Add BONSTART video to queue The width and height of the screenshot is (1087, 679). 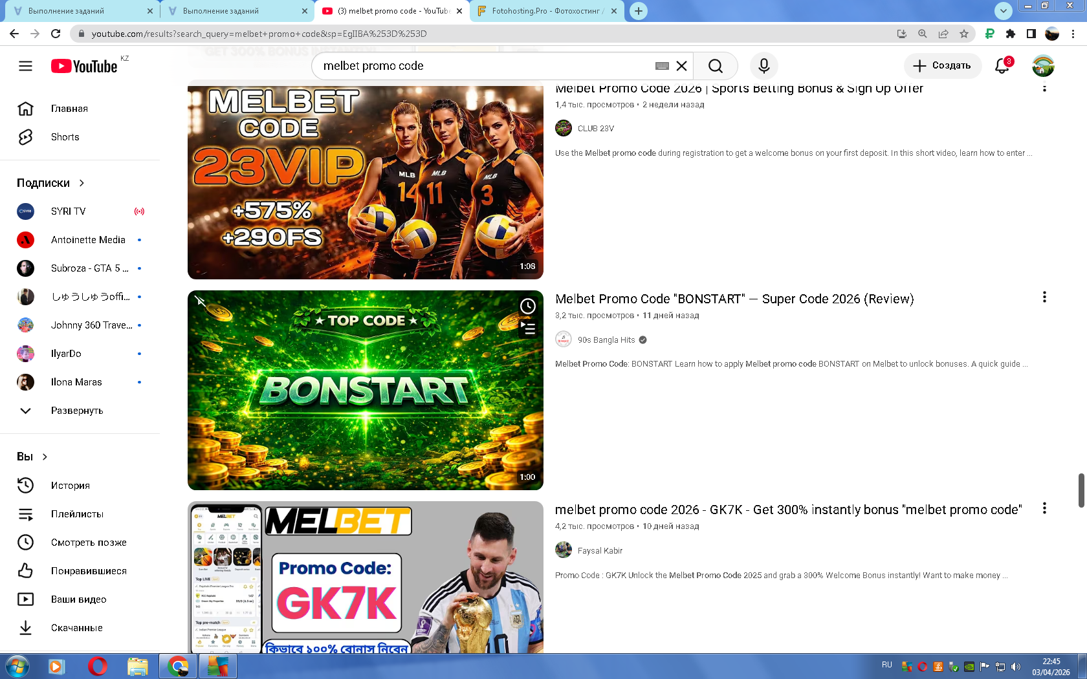pos(528,329)
